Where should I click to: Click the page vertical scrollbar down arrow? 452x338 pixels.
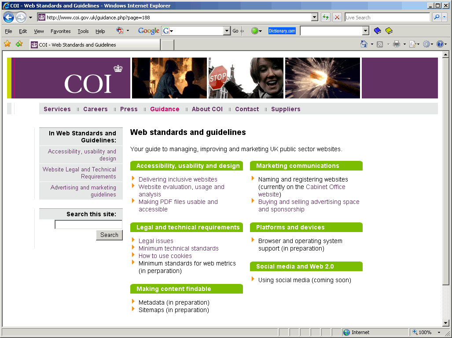click(x=446, y=323)
